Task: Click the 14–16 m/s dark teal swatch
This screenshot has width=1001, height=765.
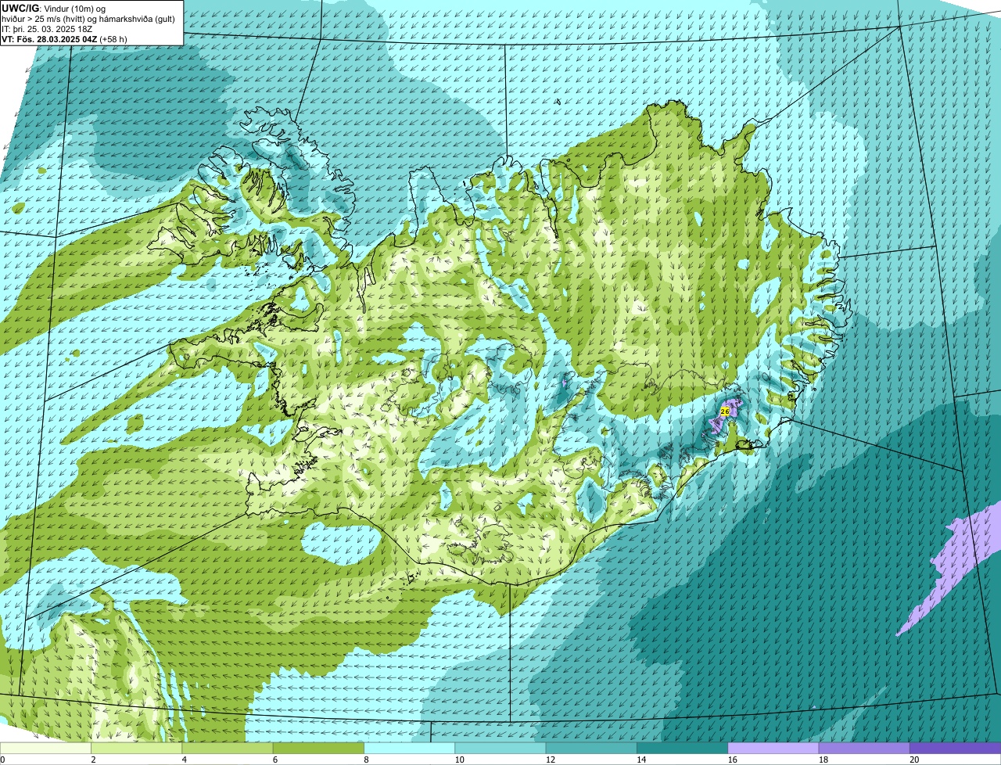Action: click(x=682, y=749)
